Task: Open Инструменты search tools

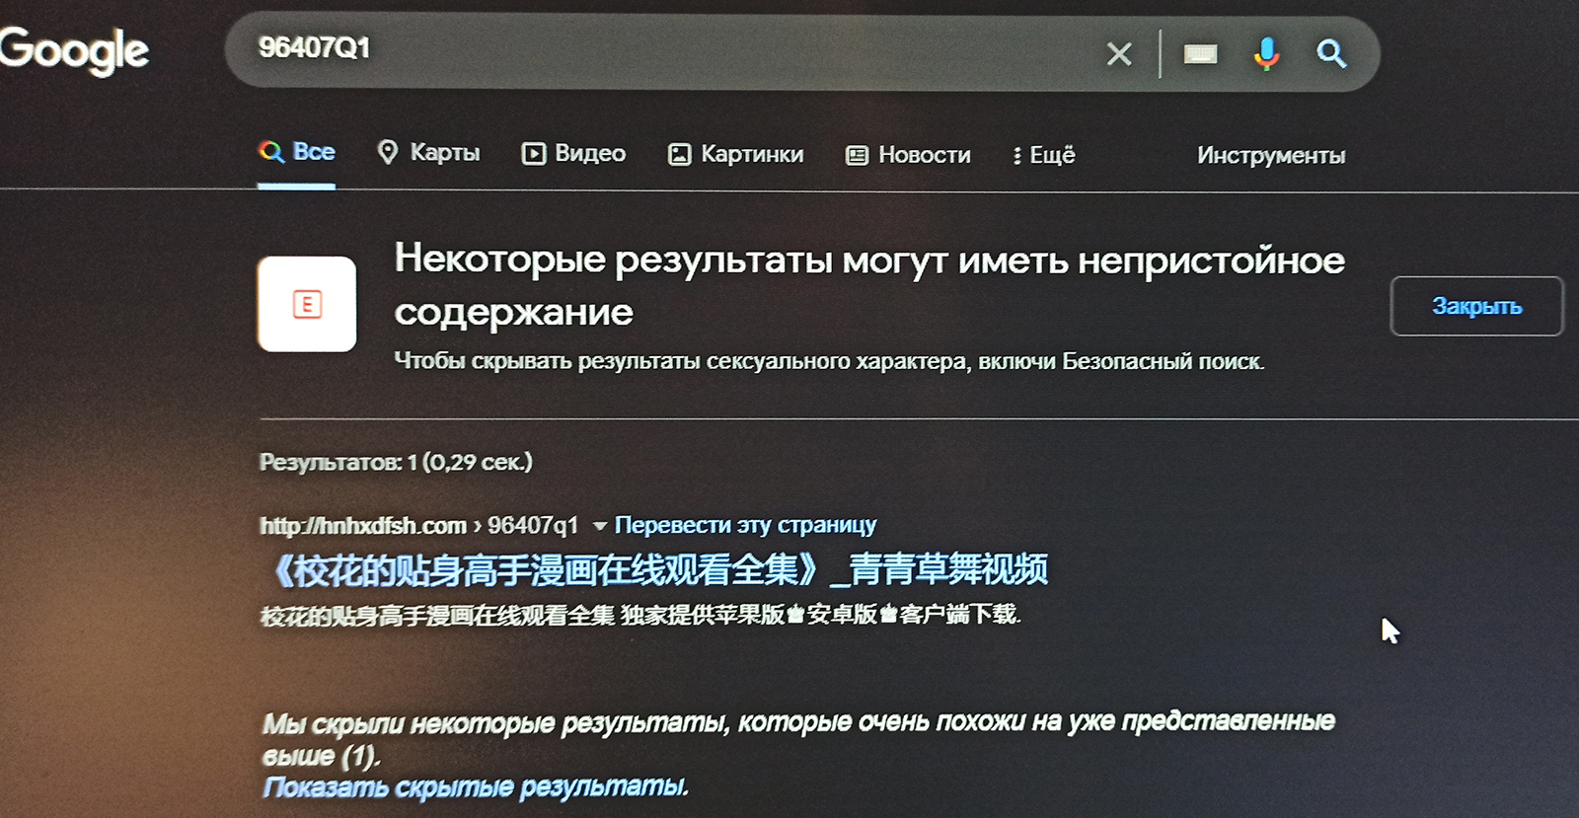Action: point(1271,155)
